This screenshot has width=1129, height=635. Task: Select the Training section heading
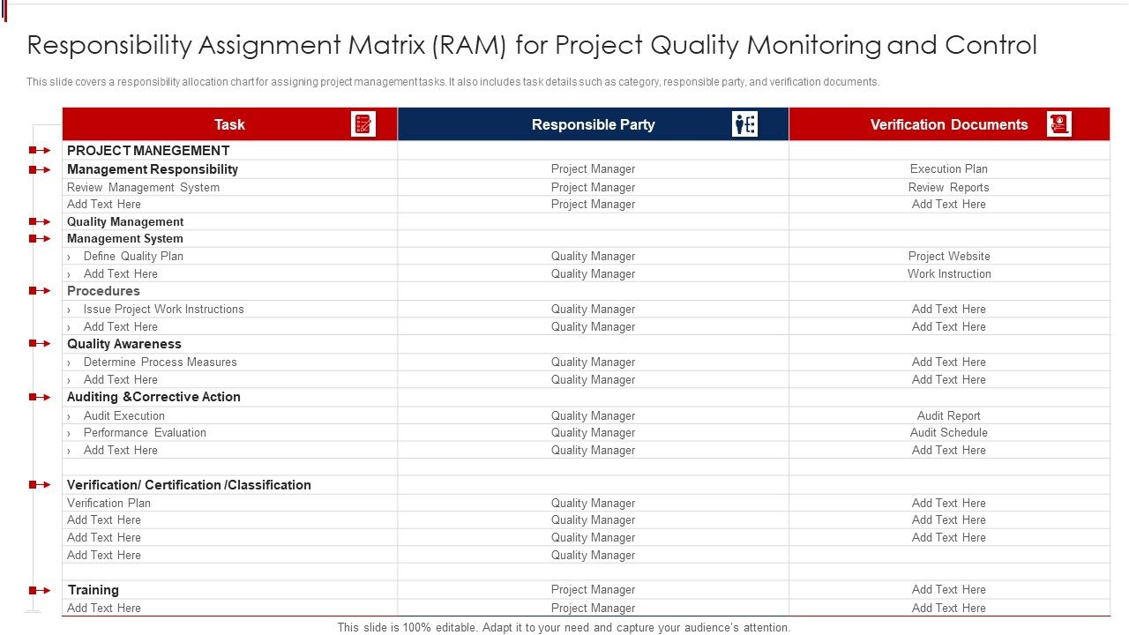(93, 590)
